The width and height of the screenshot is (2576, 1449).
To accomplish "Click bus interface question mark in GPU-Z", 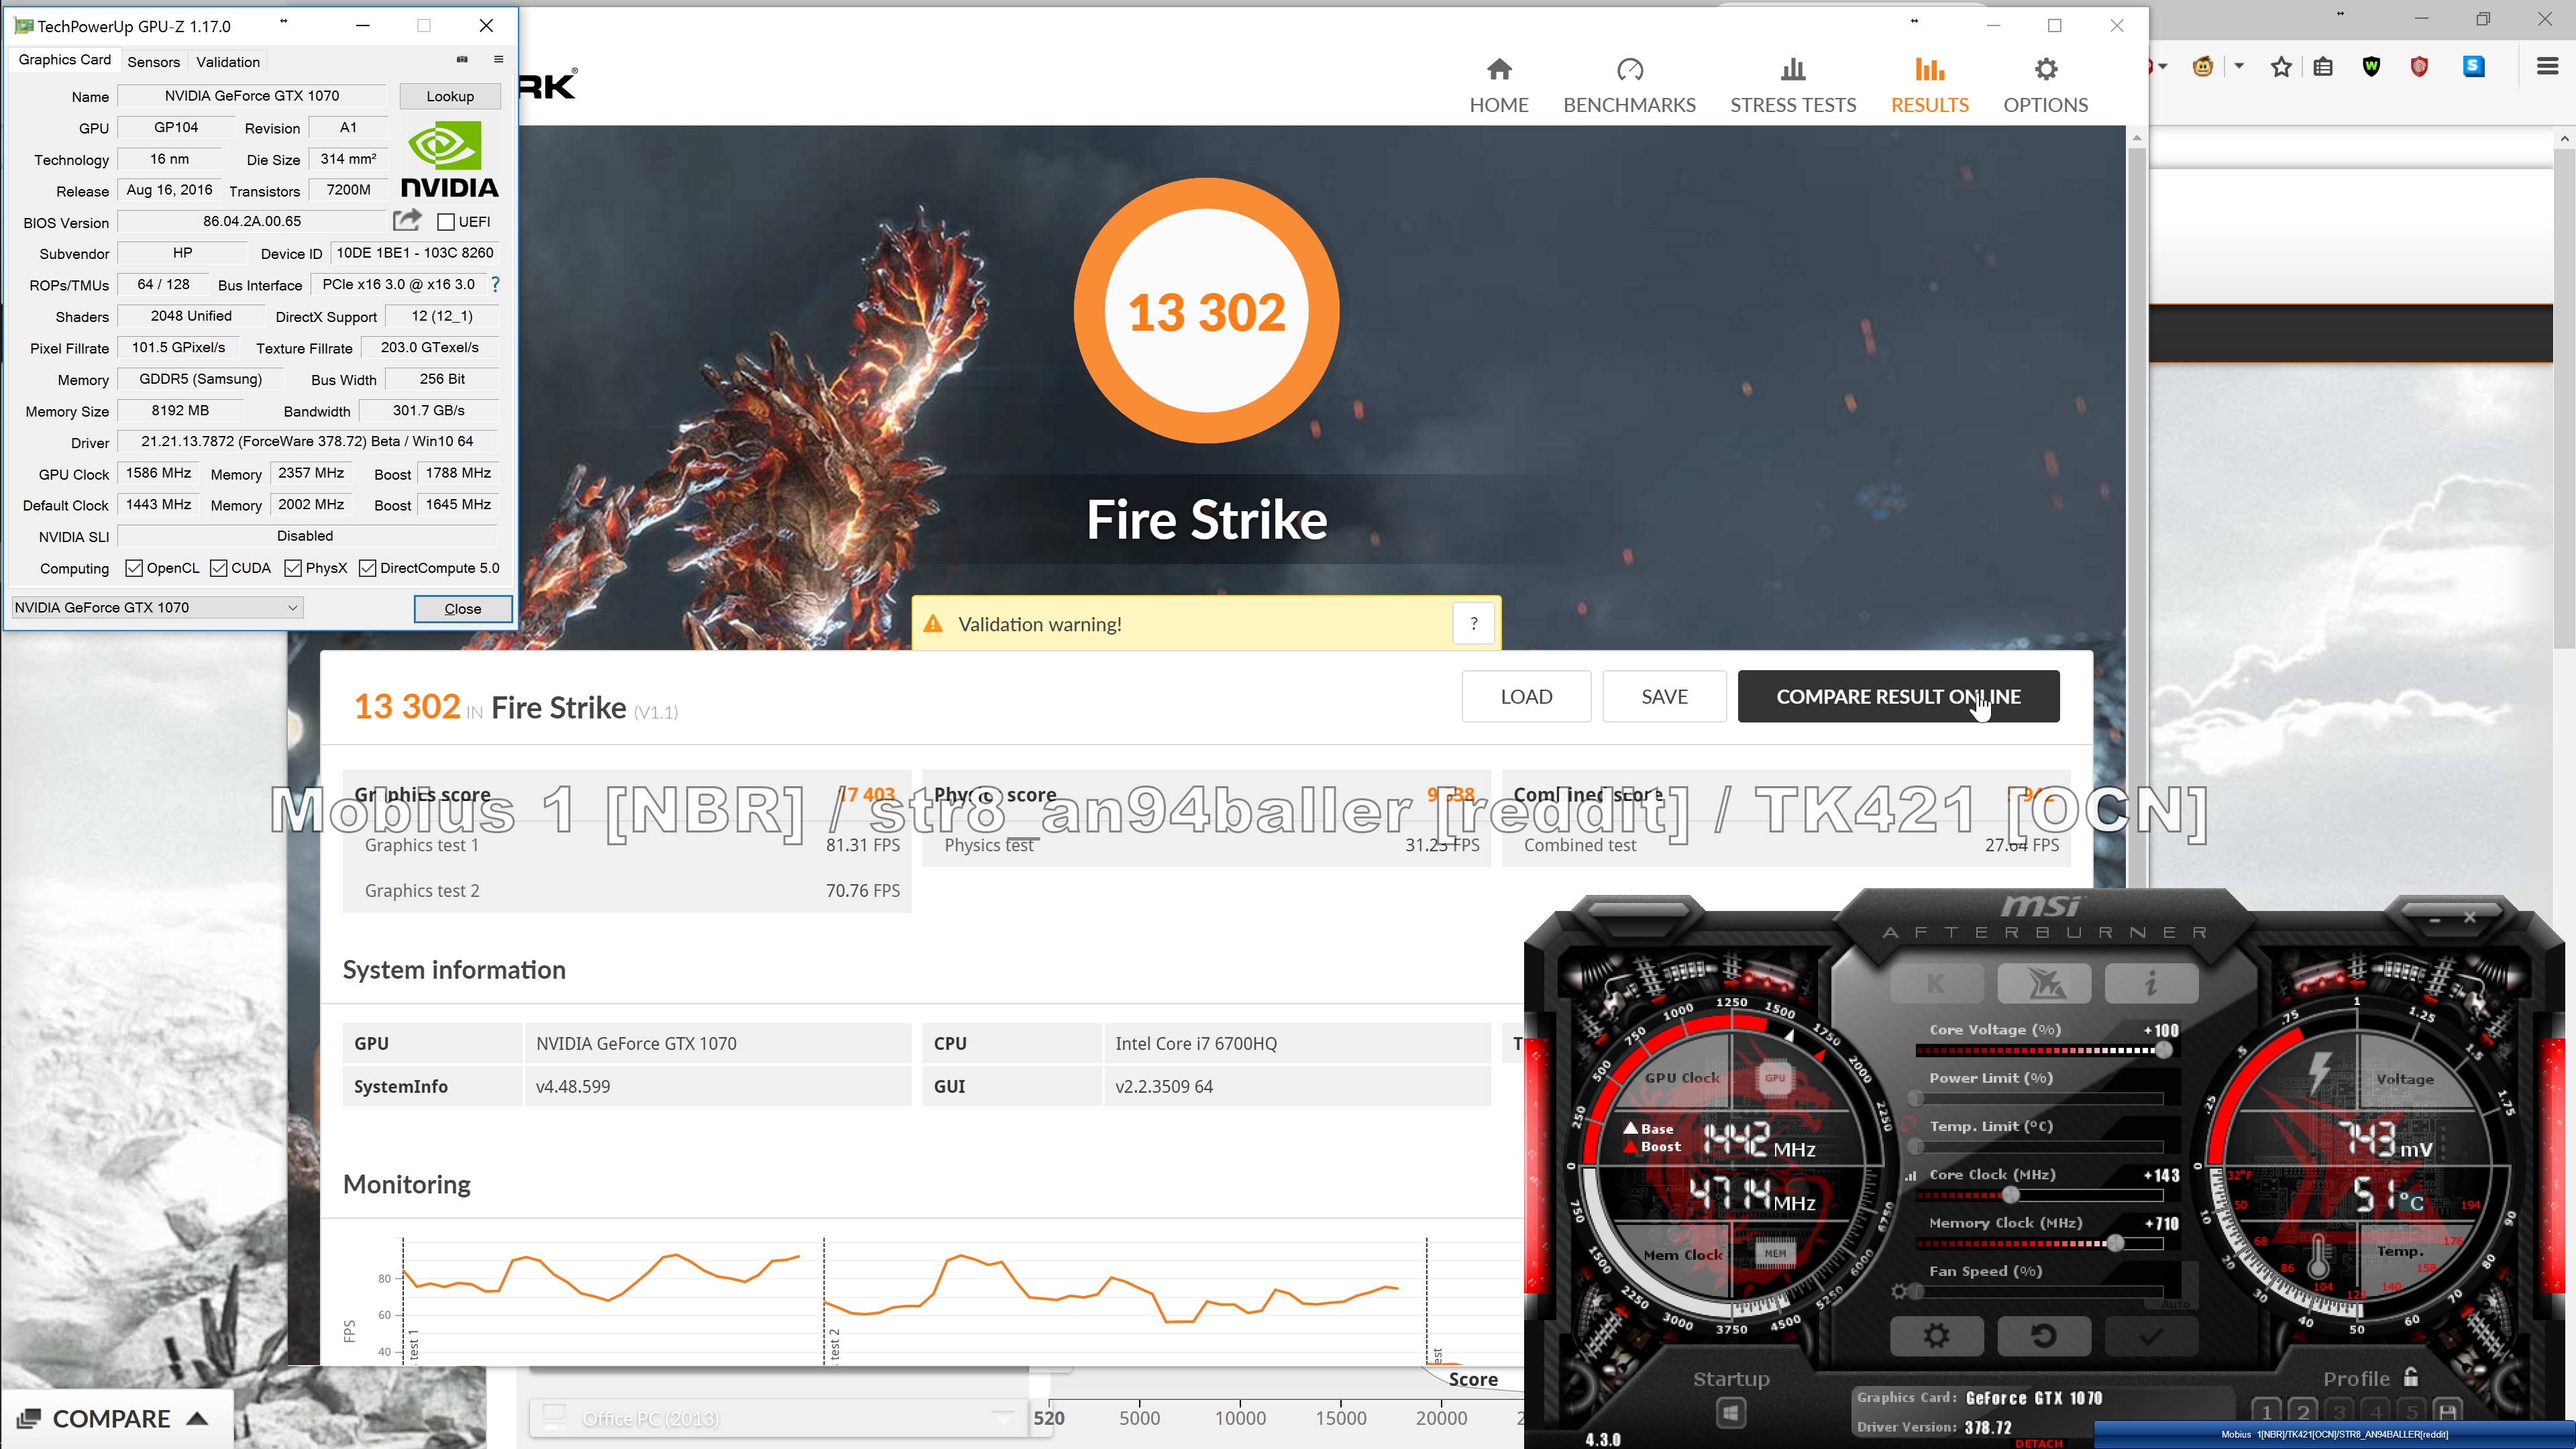I will click(x=495, y=284).
